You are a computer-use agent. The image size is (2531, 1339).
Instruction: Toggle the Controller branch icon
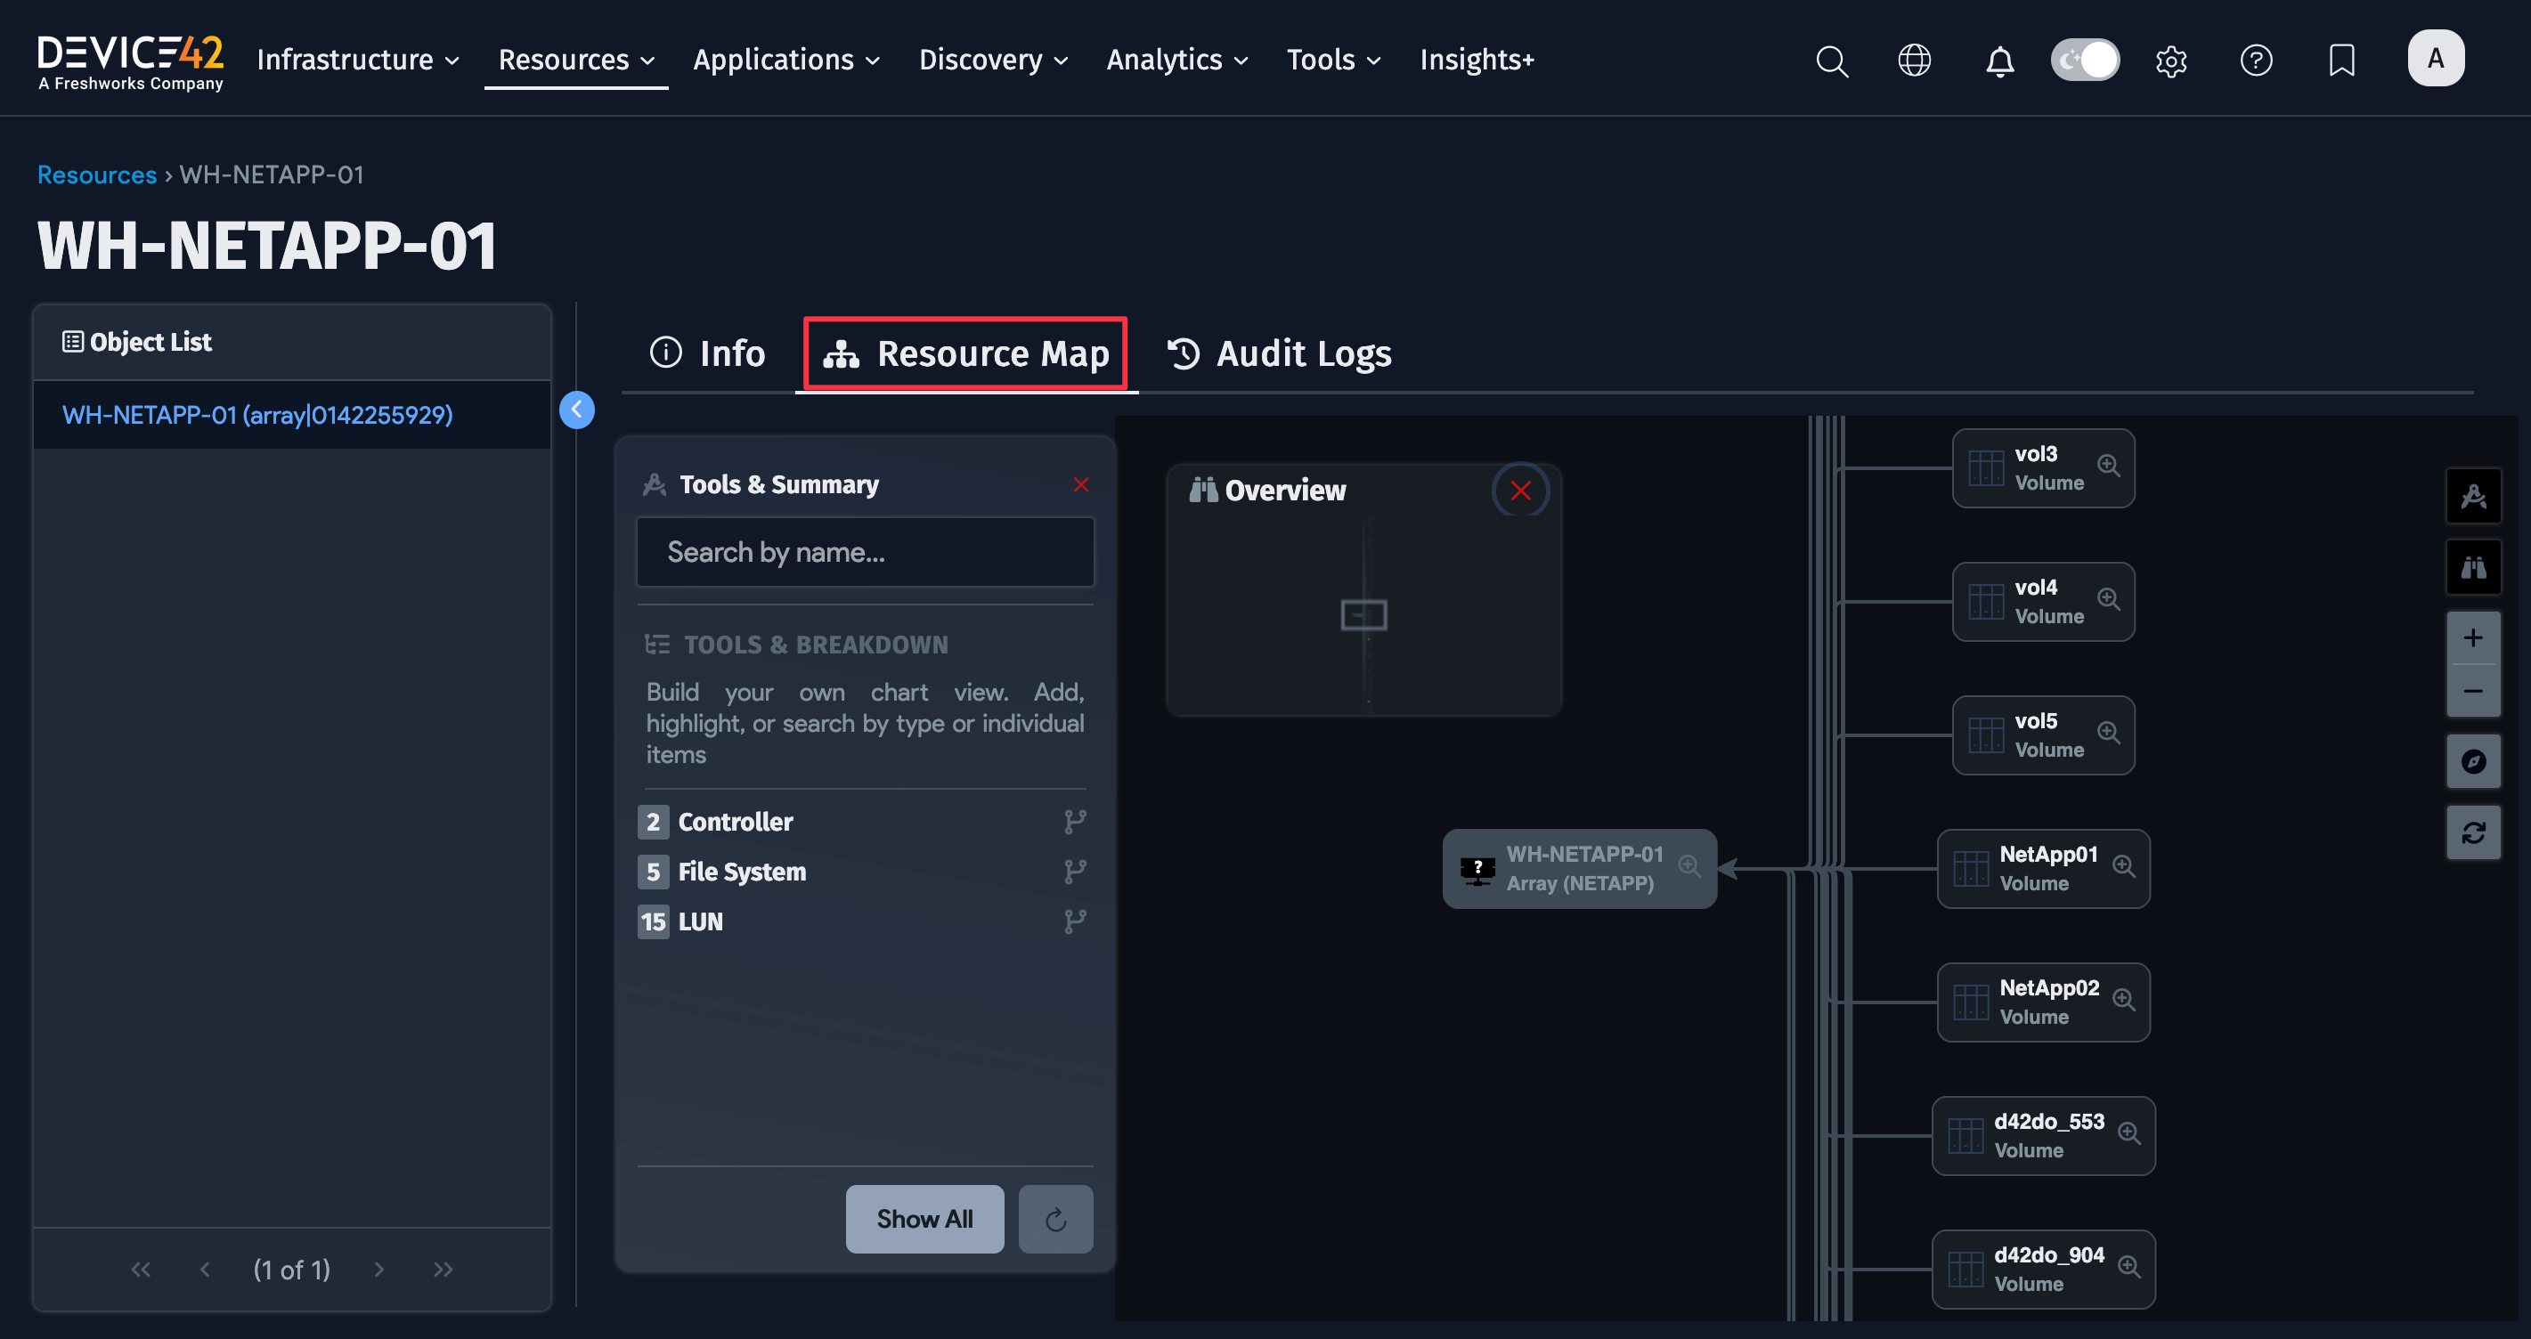(1075, 821)
